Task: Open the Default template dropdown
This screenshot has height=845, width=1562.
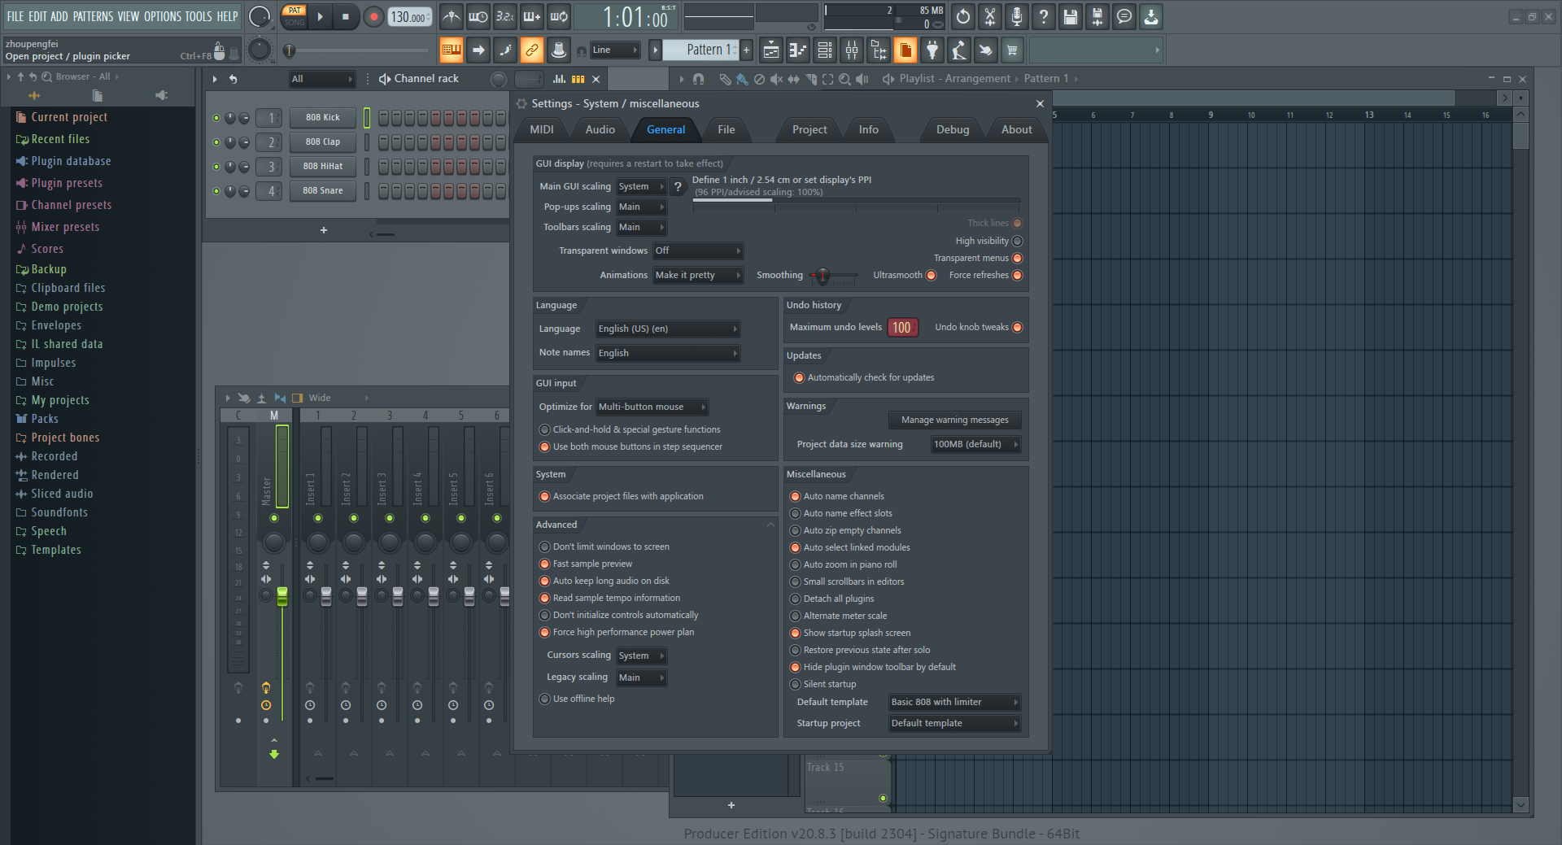Action: (954, 703)
